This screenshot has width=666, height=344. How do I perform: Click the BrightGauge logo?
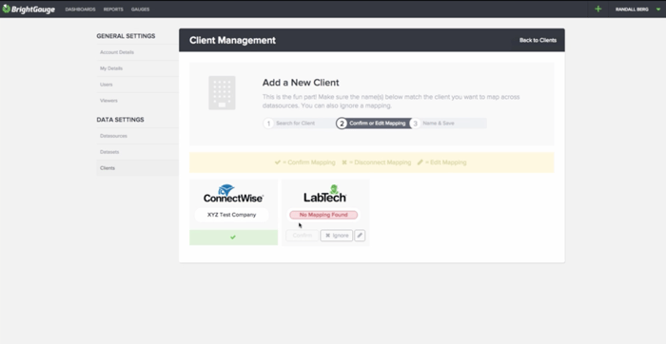tap(29, 9)
